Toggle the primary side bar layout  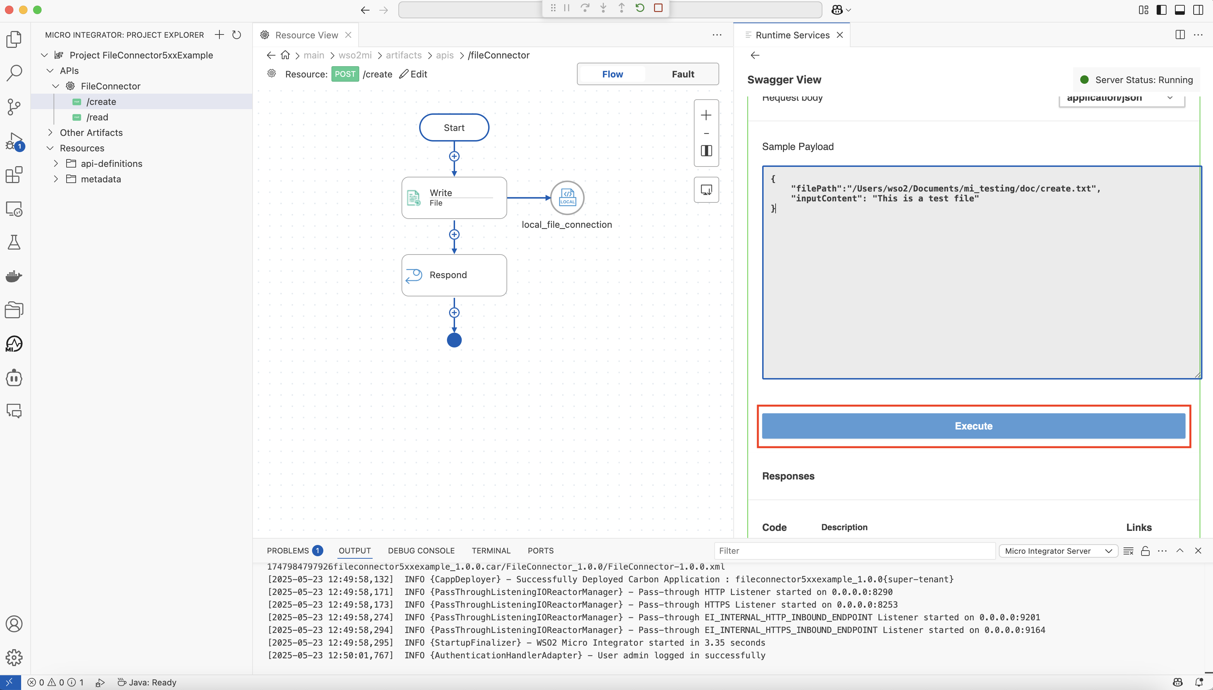tap(1161, 10)
